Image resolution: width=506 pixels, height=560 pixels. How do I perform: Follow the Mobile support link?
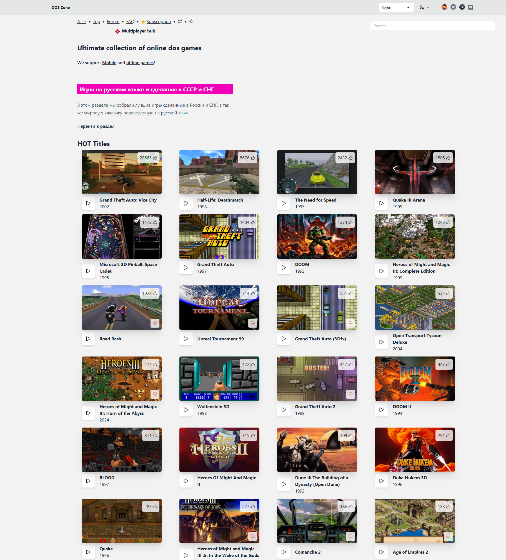click(x=109, y=63)
